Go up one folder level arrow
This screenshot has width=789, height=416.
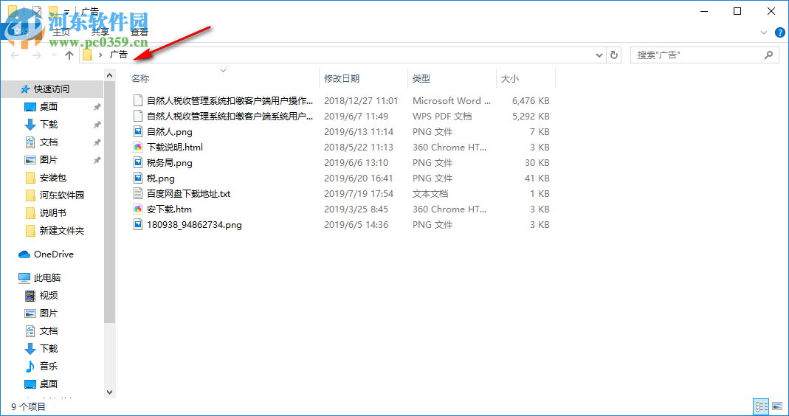tap(69, 55)
